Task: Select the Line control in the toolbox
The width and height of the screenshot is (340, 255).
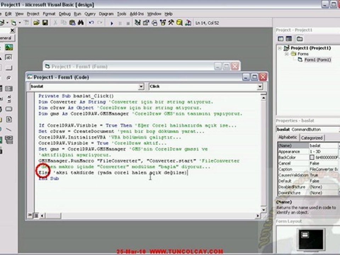Action: click(9, 130)
